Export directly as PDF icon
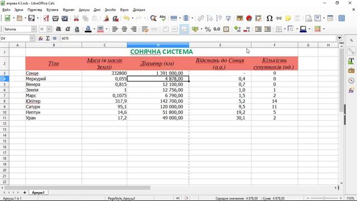The width and height of the screenshot is (357, 201). point(46,18)
